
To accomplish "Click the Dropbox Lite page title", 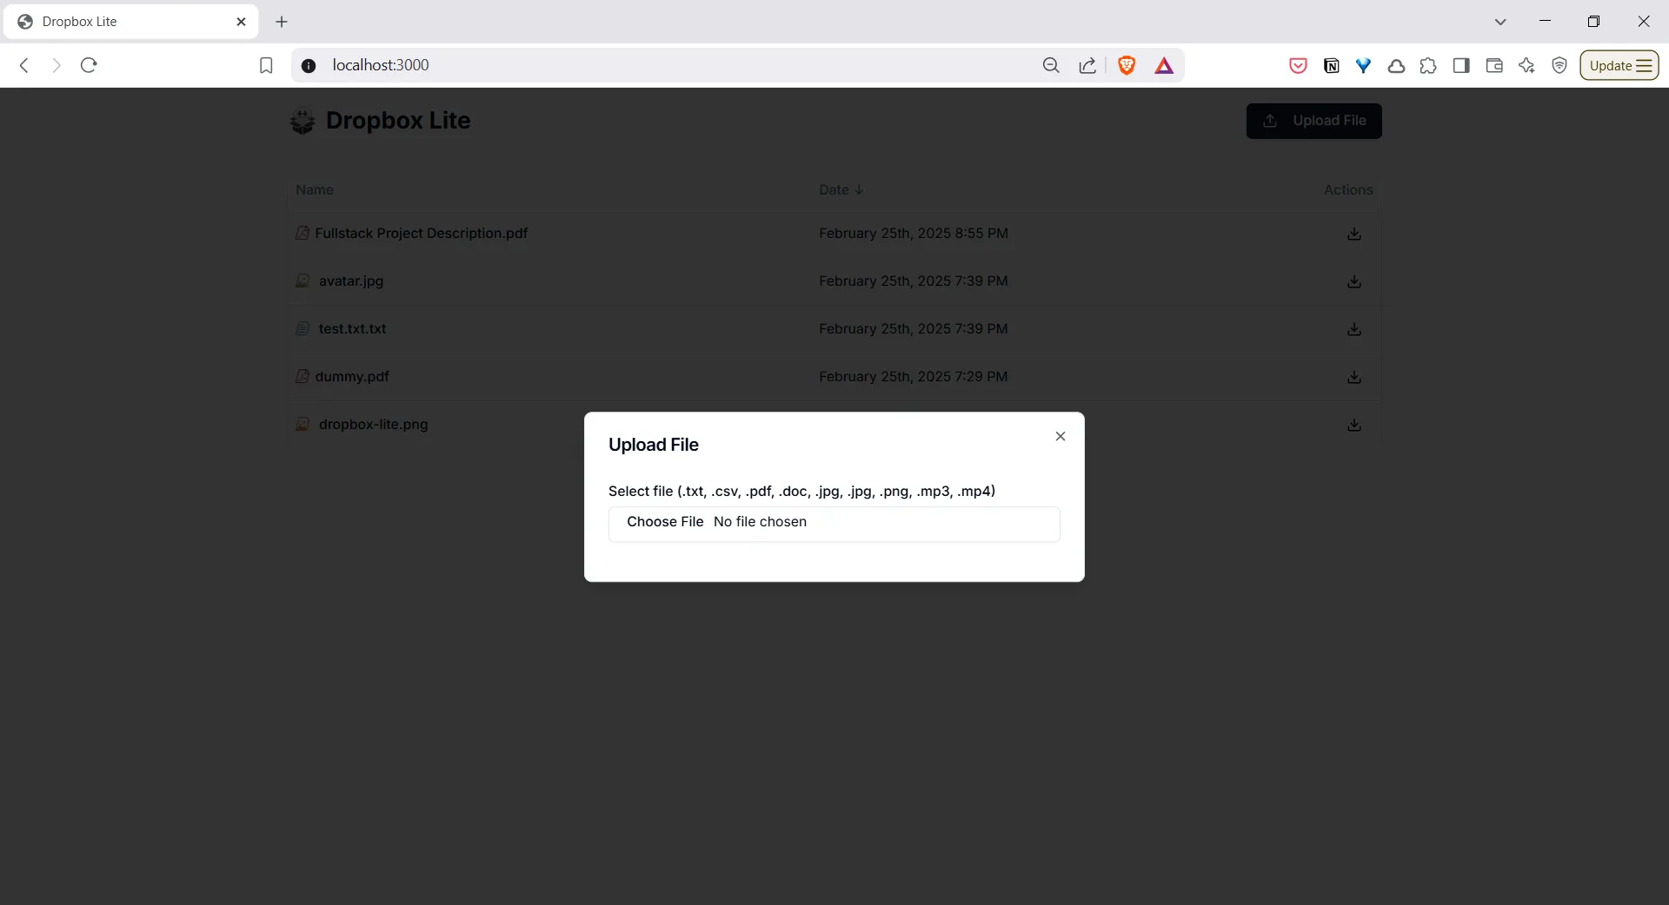I will [x=398, y=121].
